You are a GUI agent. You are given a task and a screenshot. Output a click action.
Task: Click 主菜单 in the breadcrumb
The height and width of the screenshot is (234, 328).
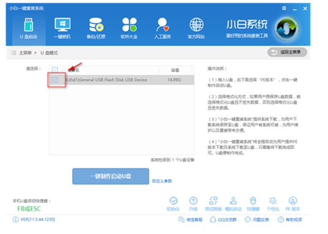(x=25, y=52)
